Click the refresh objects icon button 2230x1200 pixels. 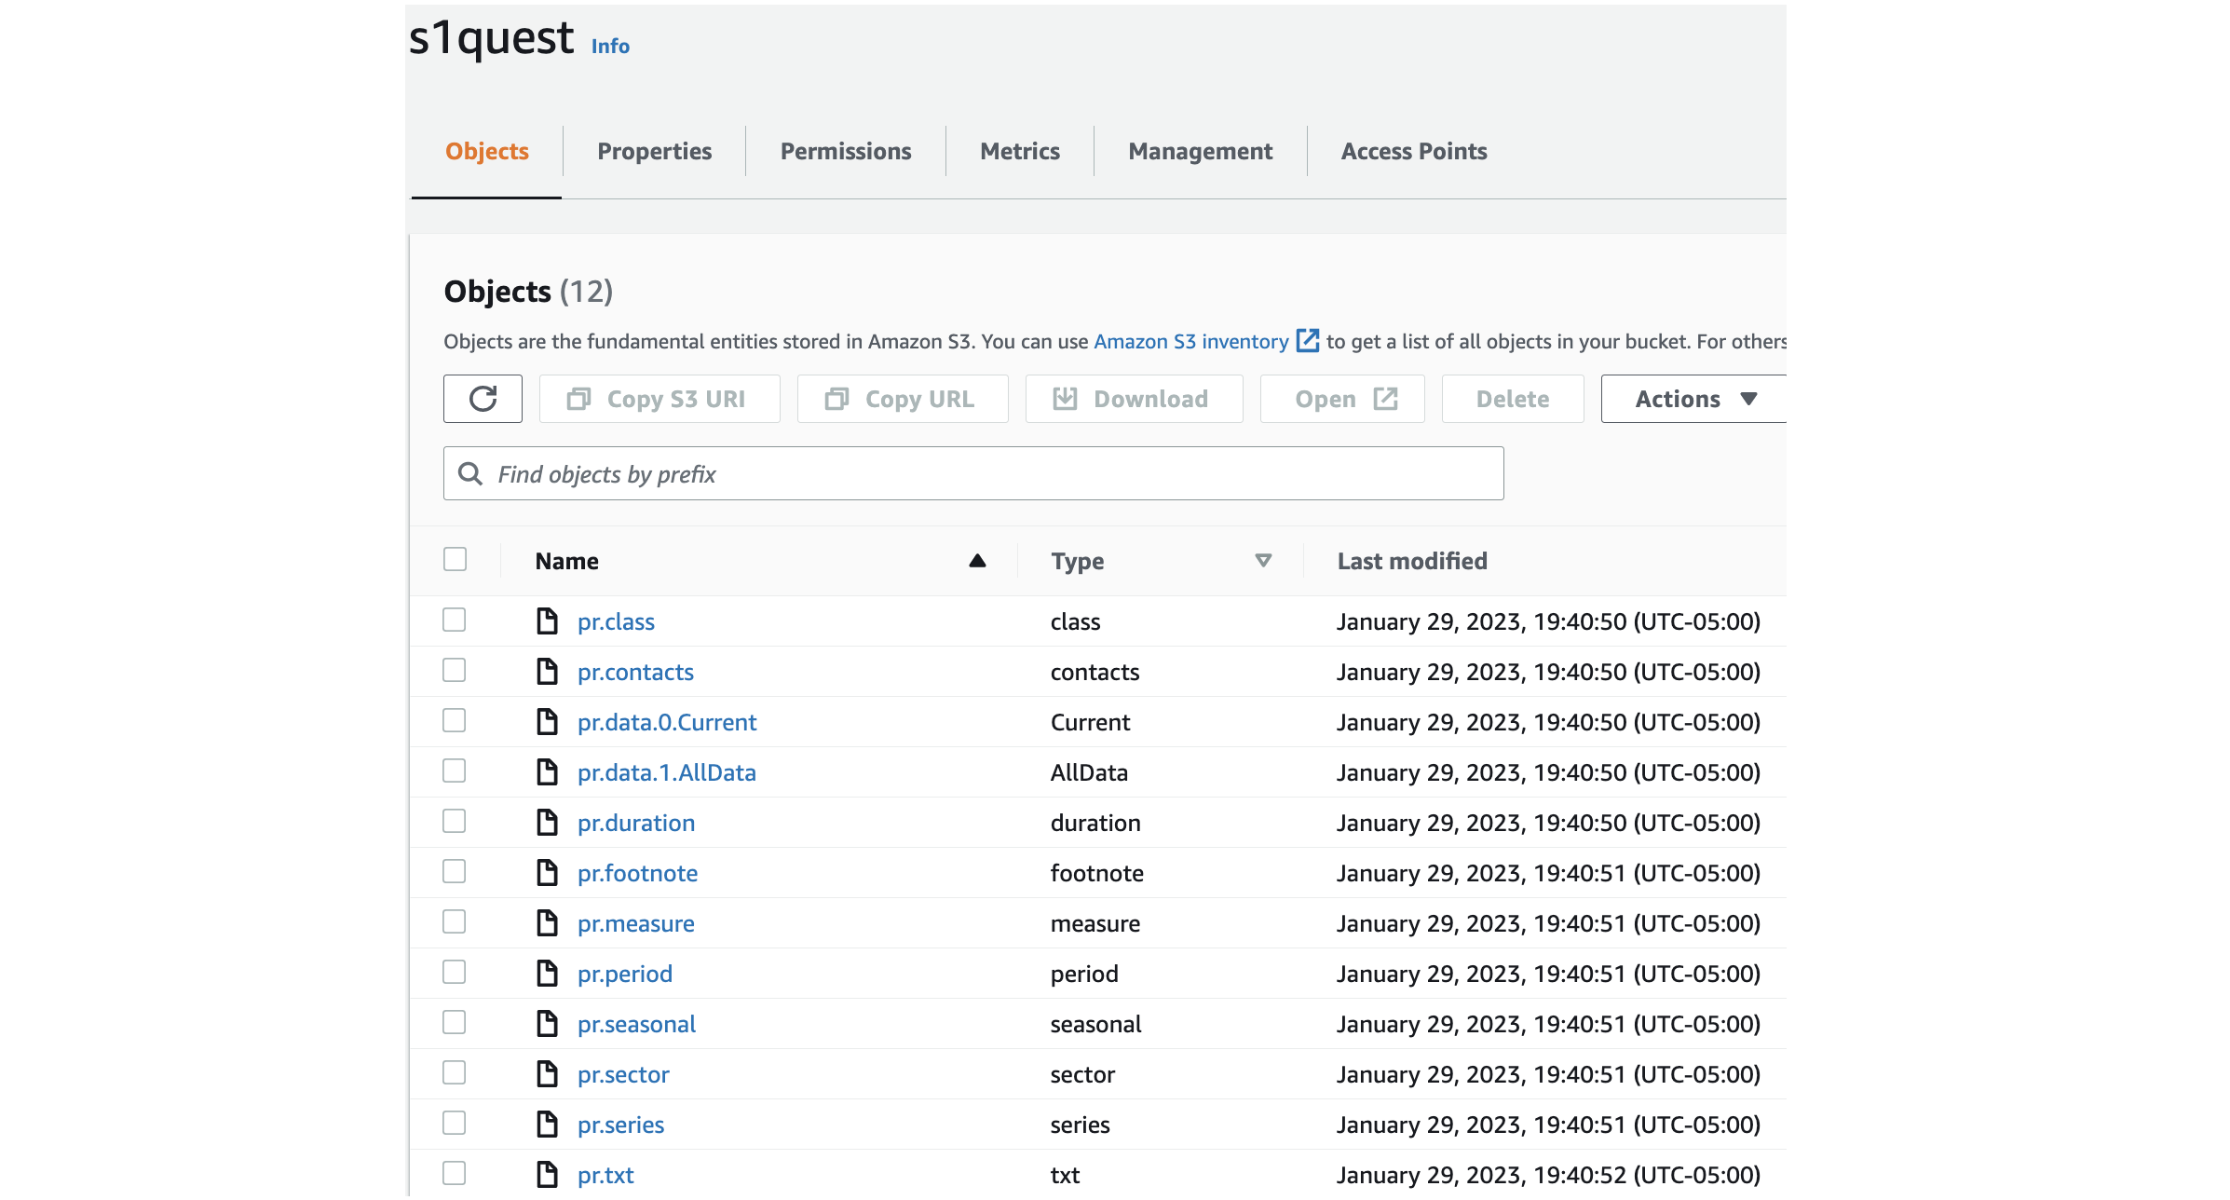[483, 399]
